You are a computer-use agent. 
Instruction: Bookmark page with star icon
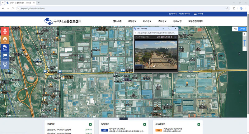(228, 8)
